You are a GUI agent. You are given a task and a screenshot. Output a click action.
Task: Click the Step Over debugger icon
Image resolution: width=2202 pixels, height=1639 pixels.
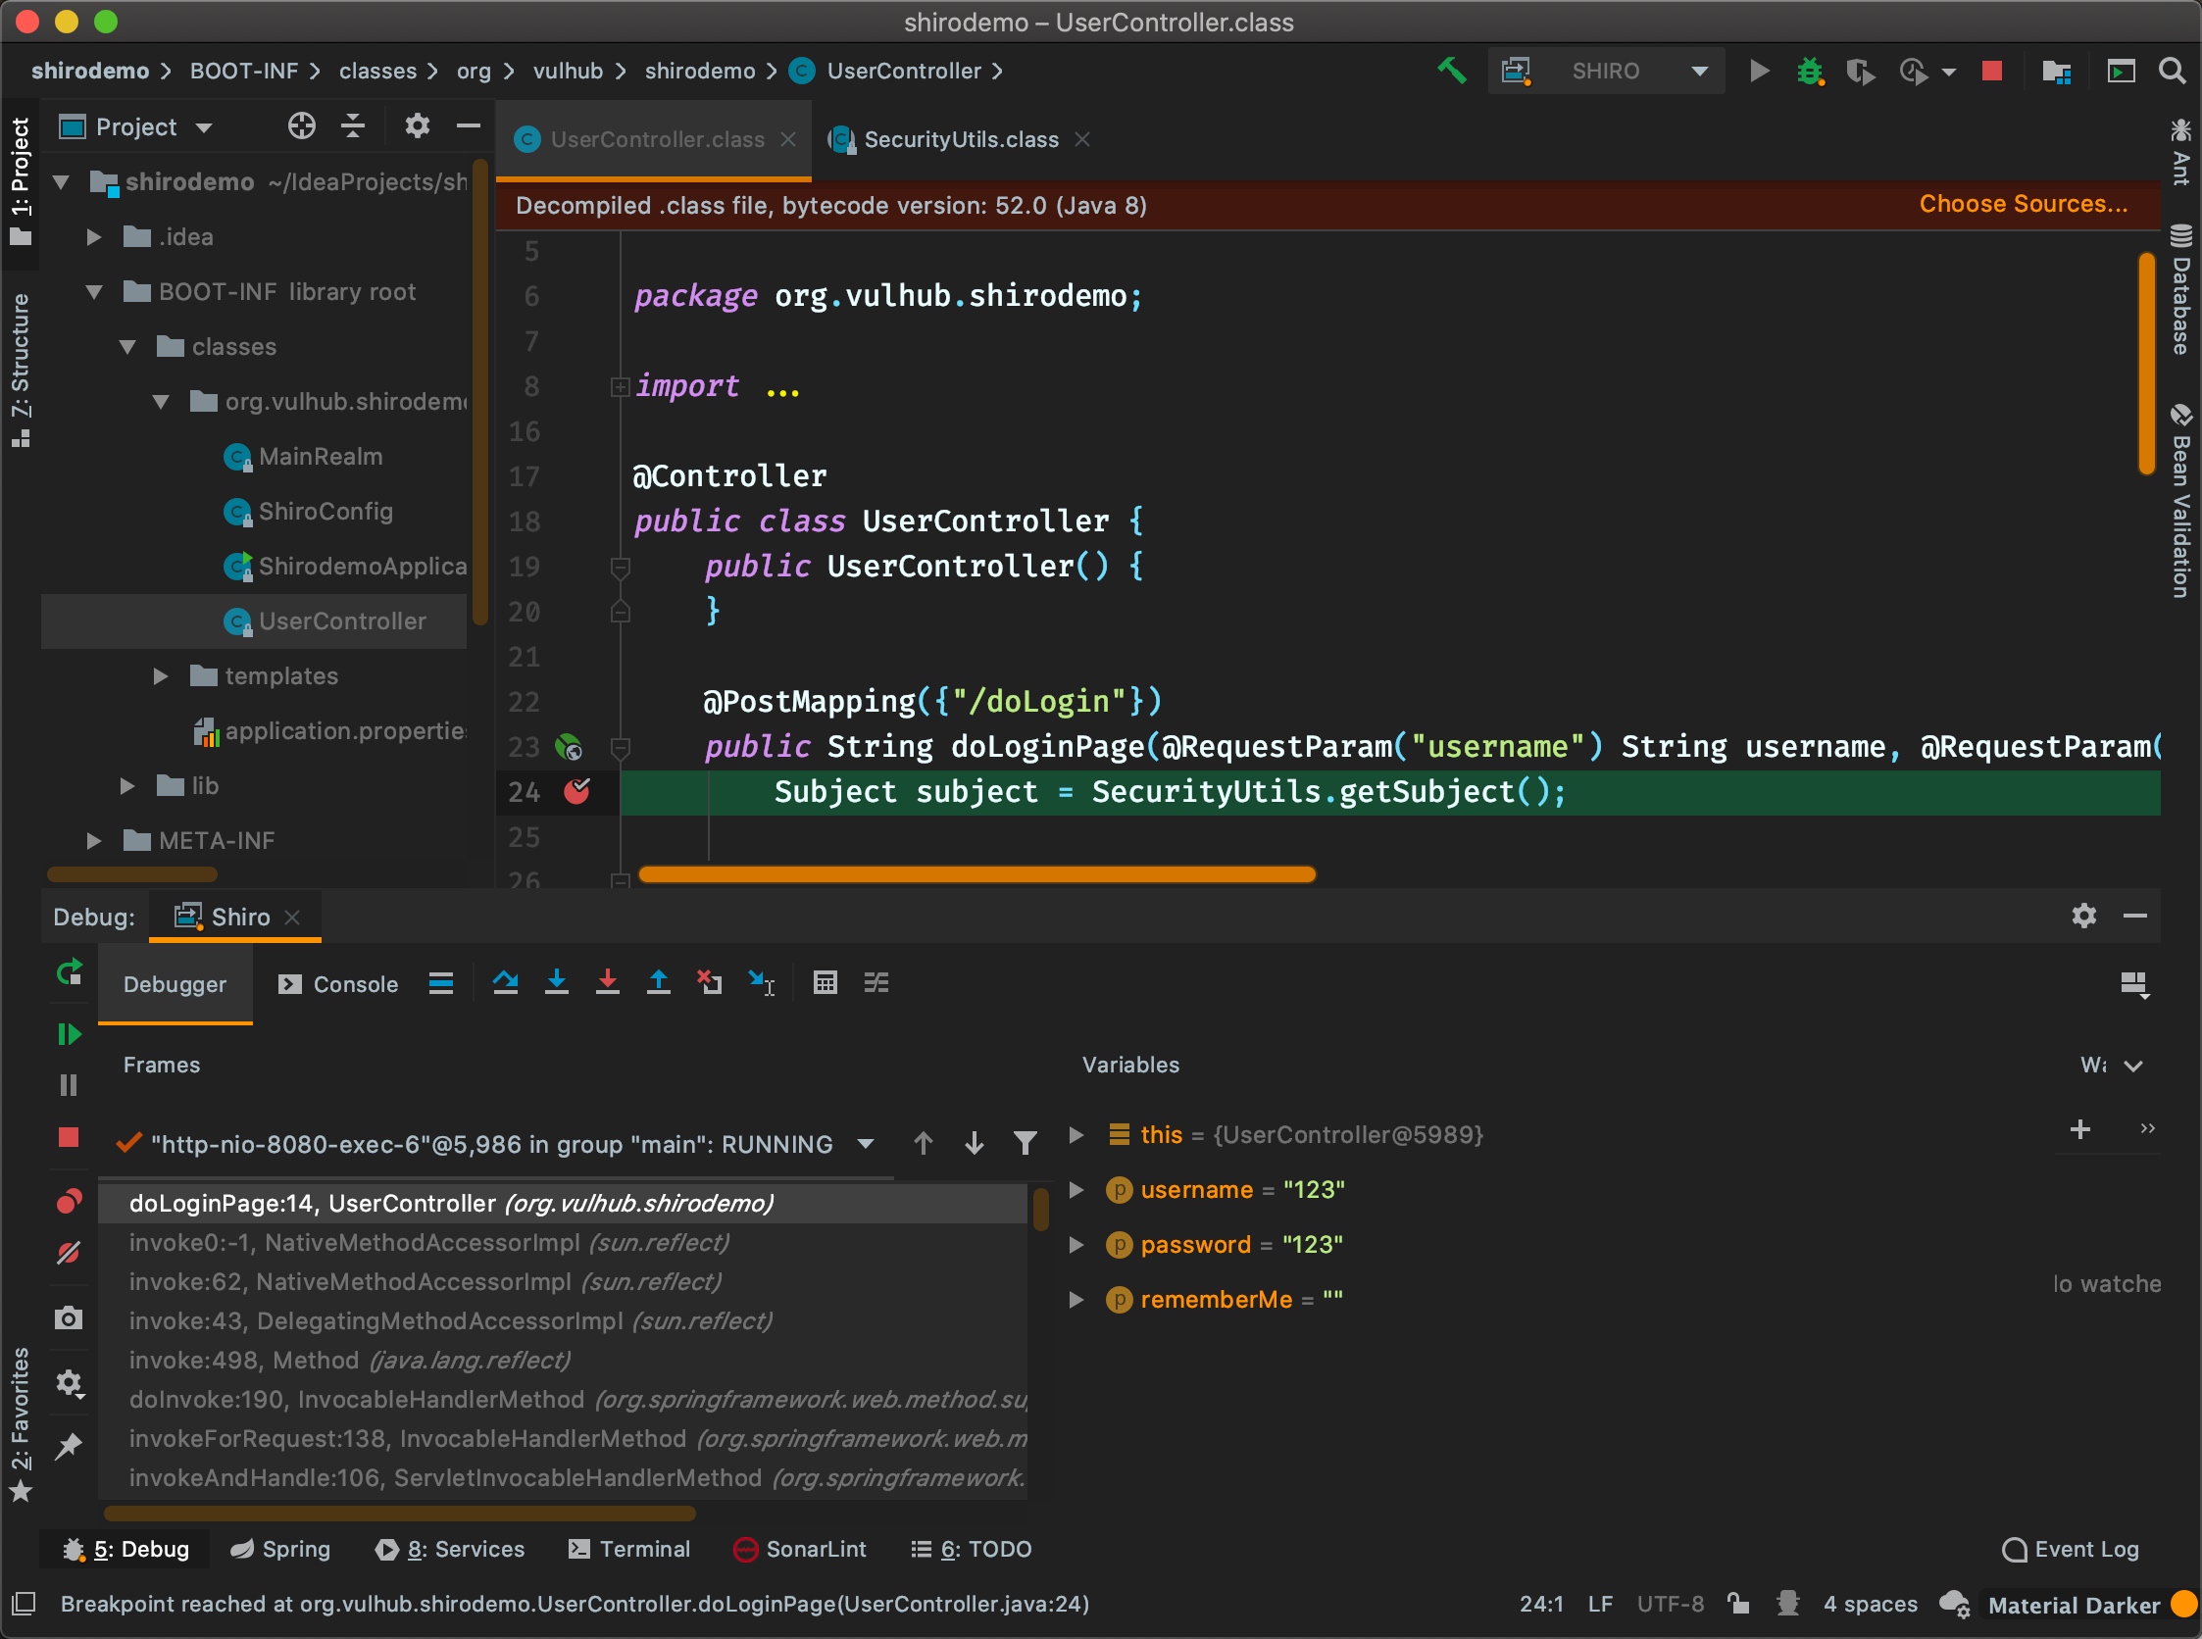505,983
